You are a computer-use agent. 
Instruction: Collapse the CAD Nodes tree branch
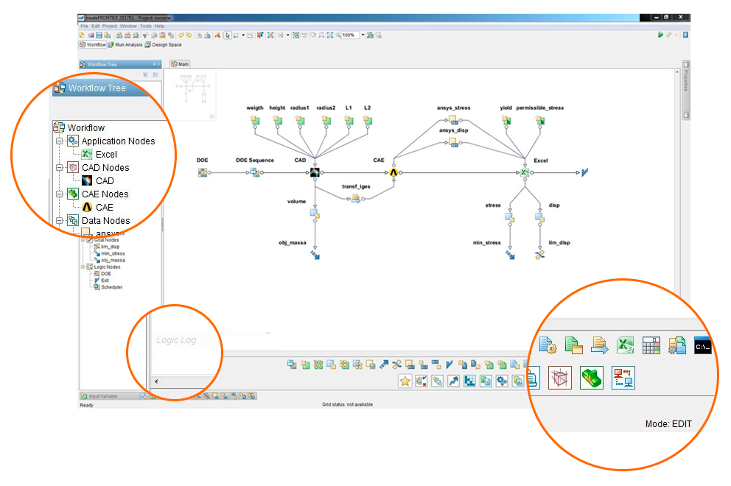pyautogui.click(x=59, y=167)
